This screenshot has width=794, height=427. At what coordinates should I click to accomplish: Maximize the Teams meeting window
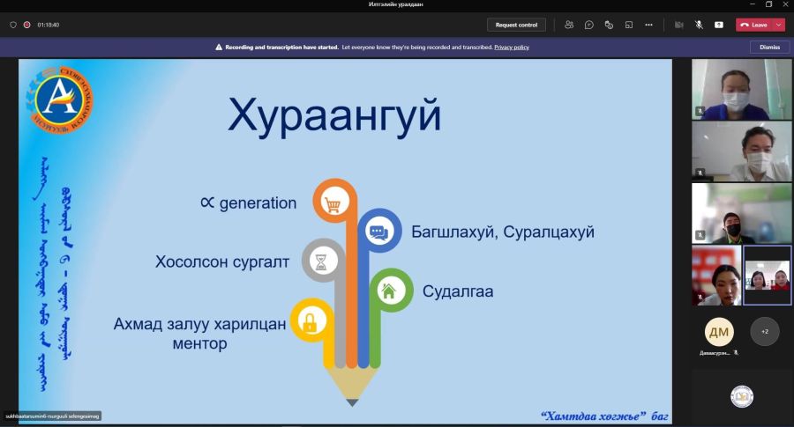coord(768,4)
